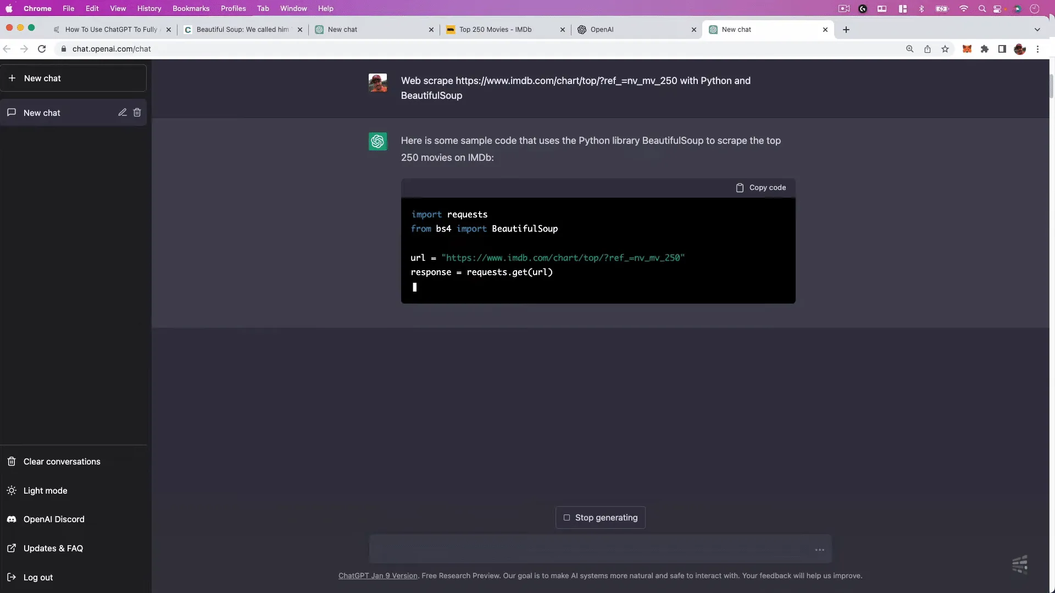Switch to Beautiful Soup tab
The image size is (1055, 593).
point(243,30)
